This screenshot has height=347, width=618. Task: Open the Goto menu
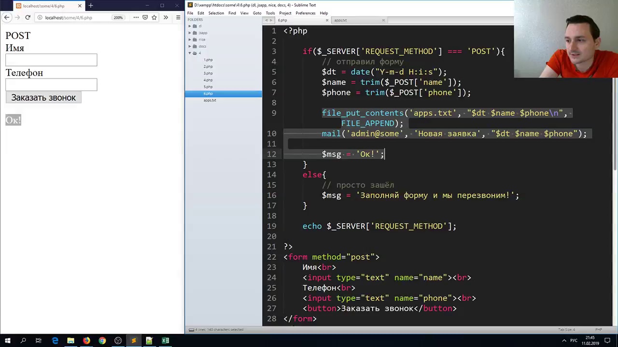[257, 13]
